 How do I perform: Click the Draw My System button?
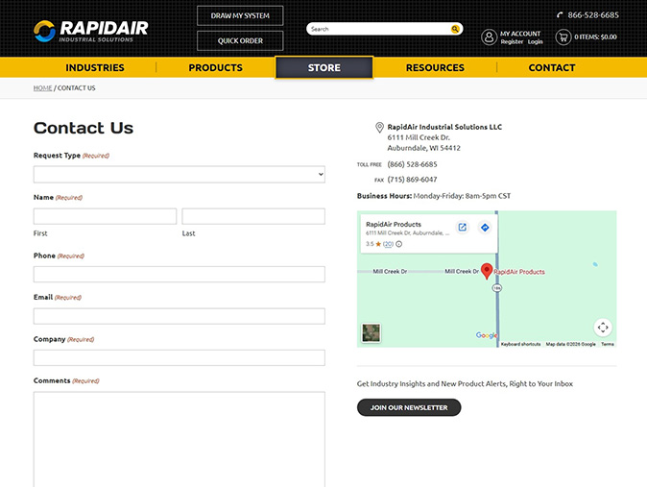(240, 15)
